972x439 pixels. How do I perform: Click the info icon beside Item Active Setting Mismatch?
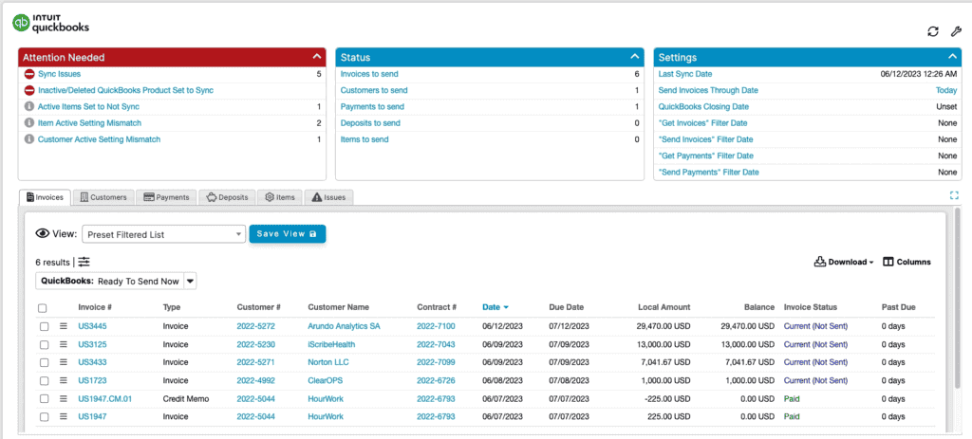28,122
